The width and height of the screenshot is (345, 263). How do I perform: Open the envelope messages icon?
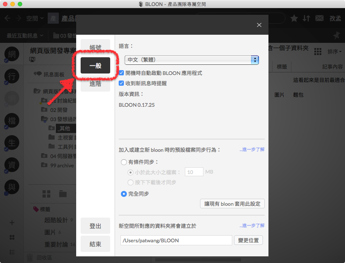click(x=319, y=18)
